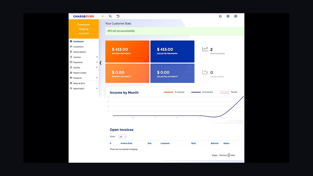Click the Developer Staging Account banner
The image size is (313, 176).
click(x=84, y=29)
